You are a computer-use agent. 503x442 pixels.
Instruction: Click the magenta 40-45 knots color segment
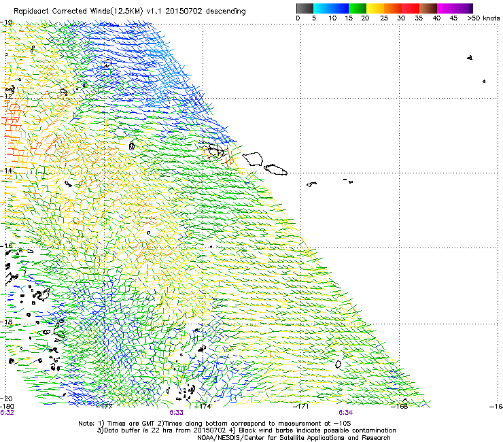click(x=446, y=8)
